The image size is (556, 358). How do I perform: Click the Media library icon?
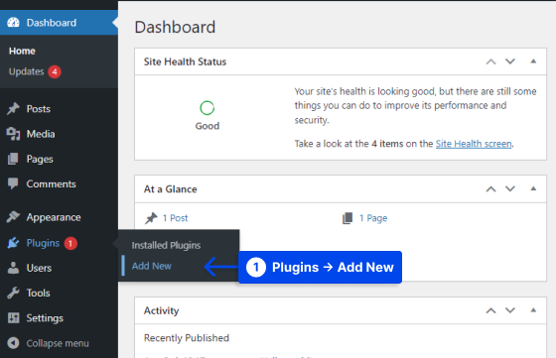click(x=14, y=134)
